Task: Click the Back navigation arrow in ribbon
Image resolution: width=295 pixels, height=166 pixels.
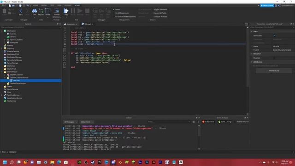Action: 21,12
